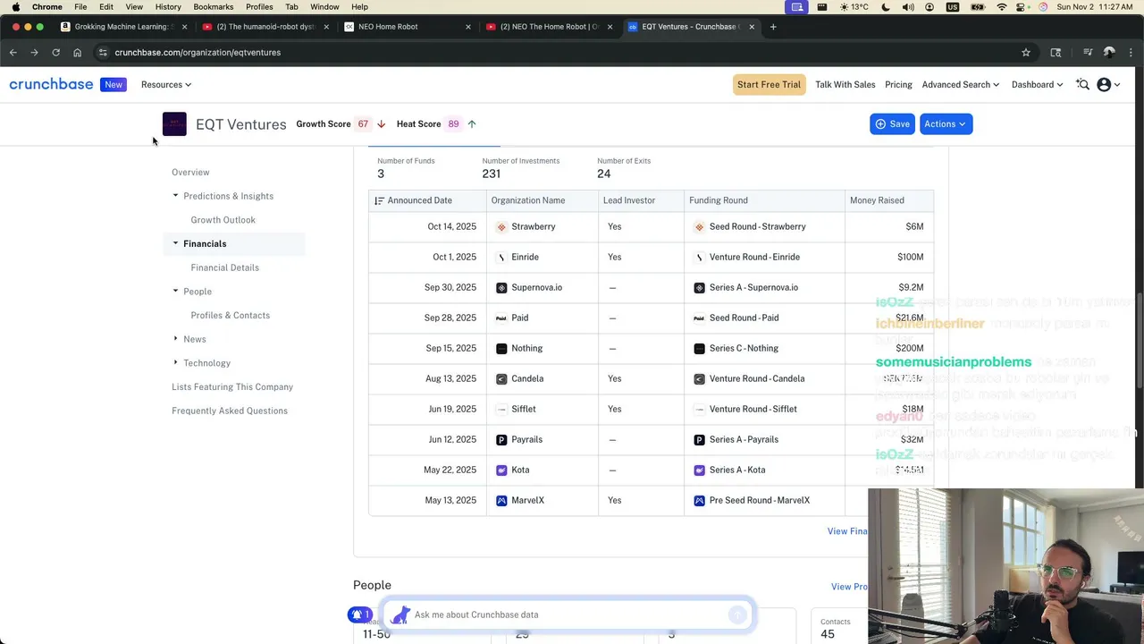Click the Strawberry organization icon
This screenshot has height=644, width=1144.
pyautogui.click(x=501, y=227)
